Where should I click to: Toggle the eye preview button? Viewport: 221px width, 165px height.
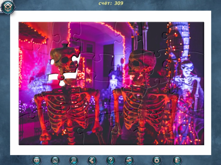click(x=36, y=160)
